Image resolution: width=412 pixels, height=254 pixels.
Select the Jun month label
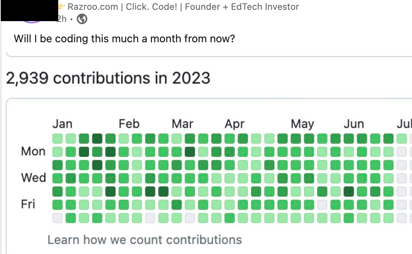(x=354, y=124)
